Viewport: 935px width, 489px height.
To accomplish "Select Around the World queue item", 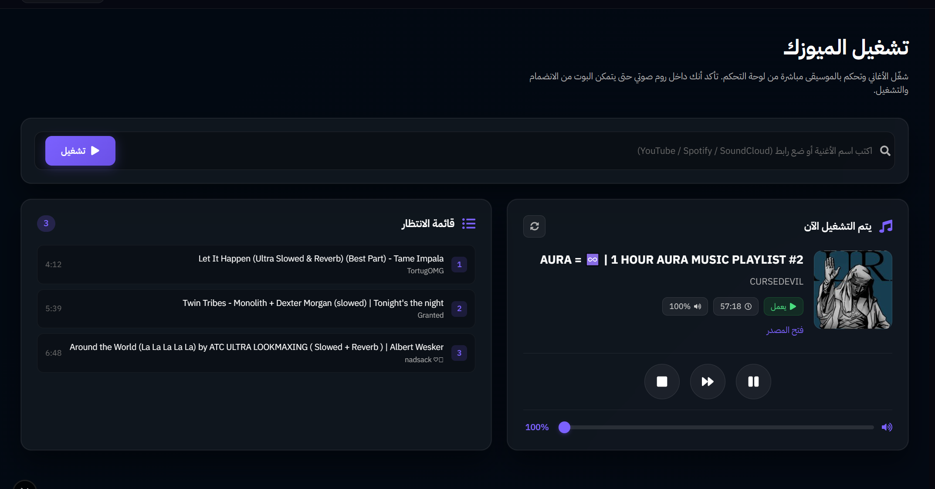I will pyautogui.click(x=256, y=353).
